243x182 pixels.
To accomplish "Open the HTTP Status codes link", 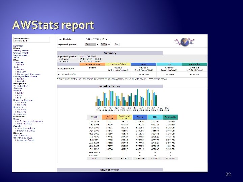I will [x=23, y=138].
